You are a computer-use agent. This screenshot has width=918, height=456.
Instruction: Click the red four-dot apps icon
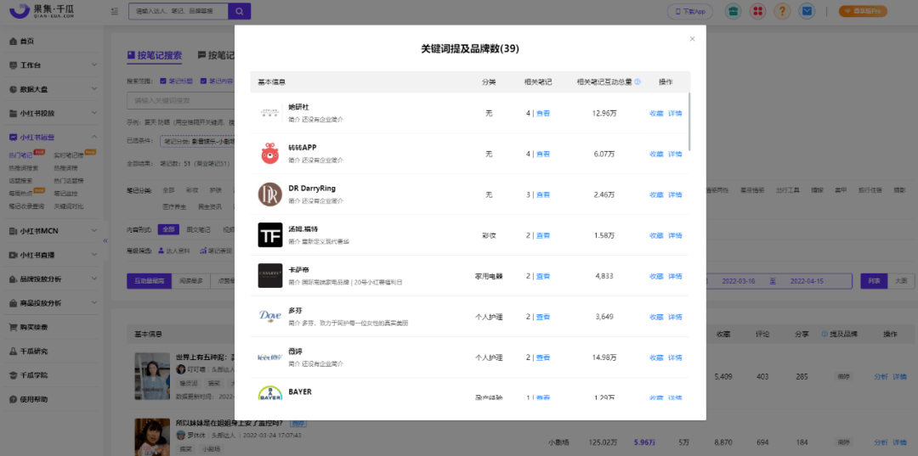point(756,11)
